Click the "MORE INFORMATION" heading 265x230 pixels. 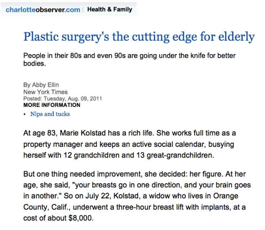tap(52, 105)
